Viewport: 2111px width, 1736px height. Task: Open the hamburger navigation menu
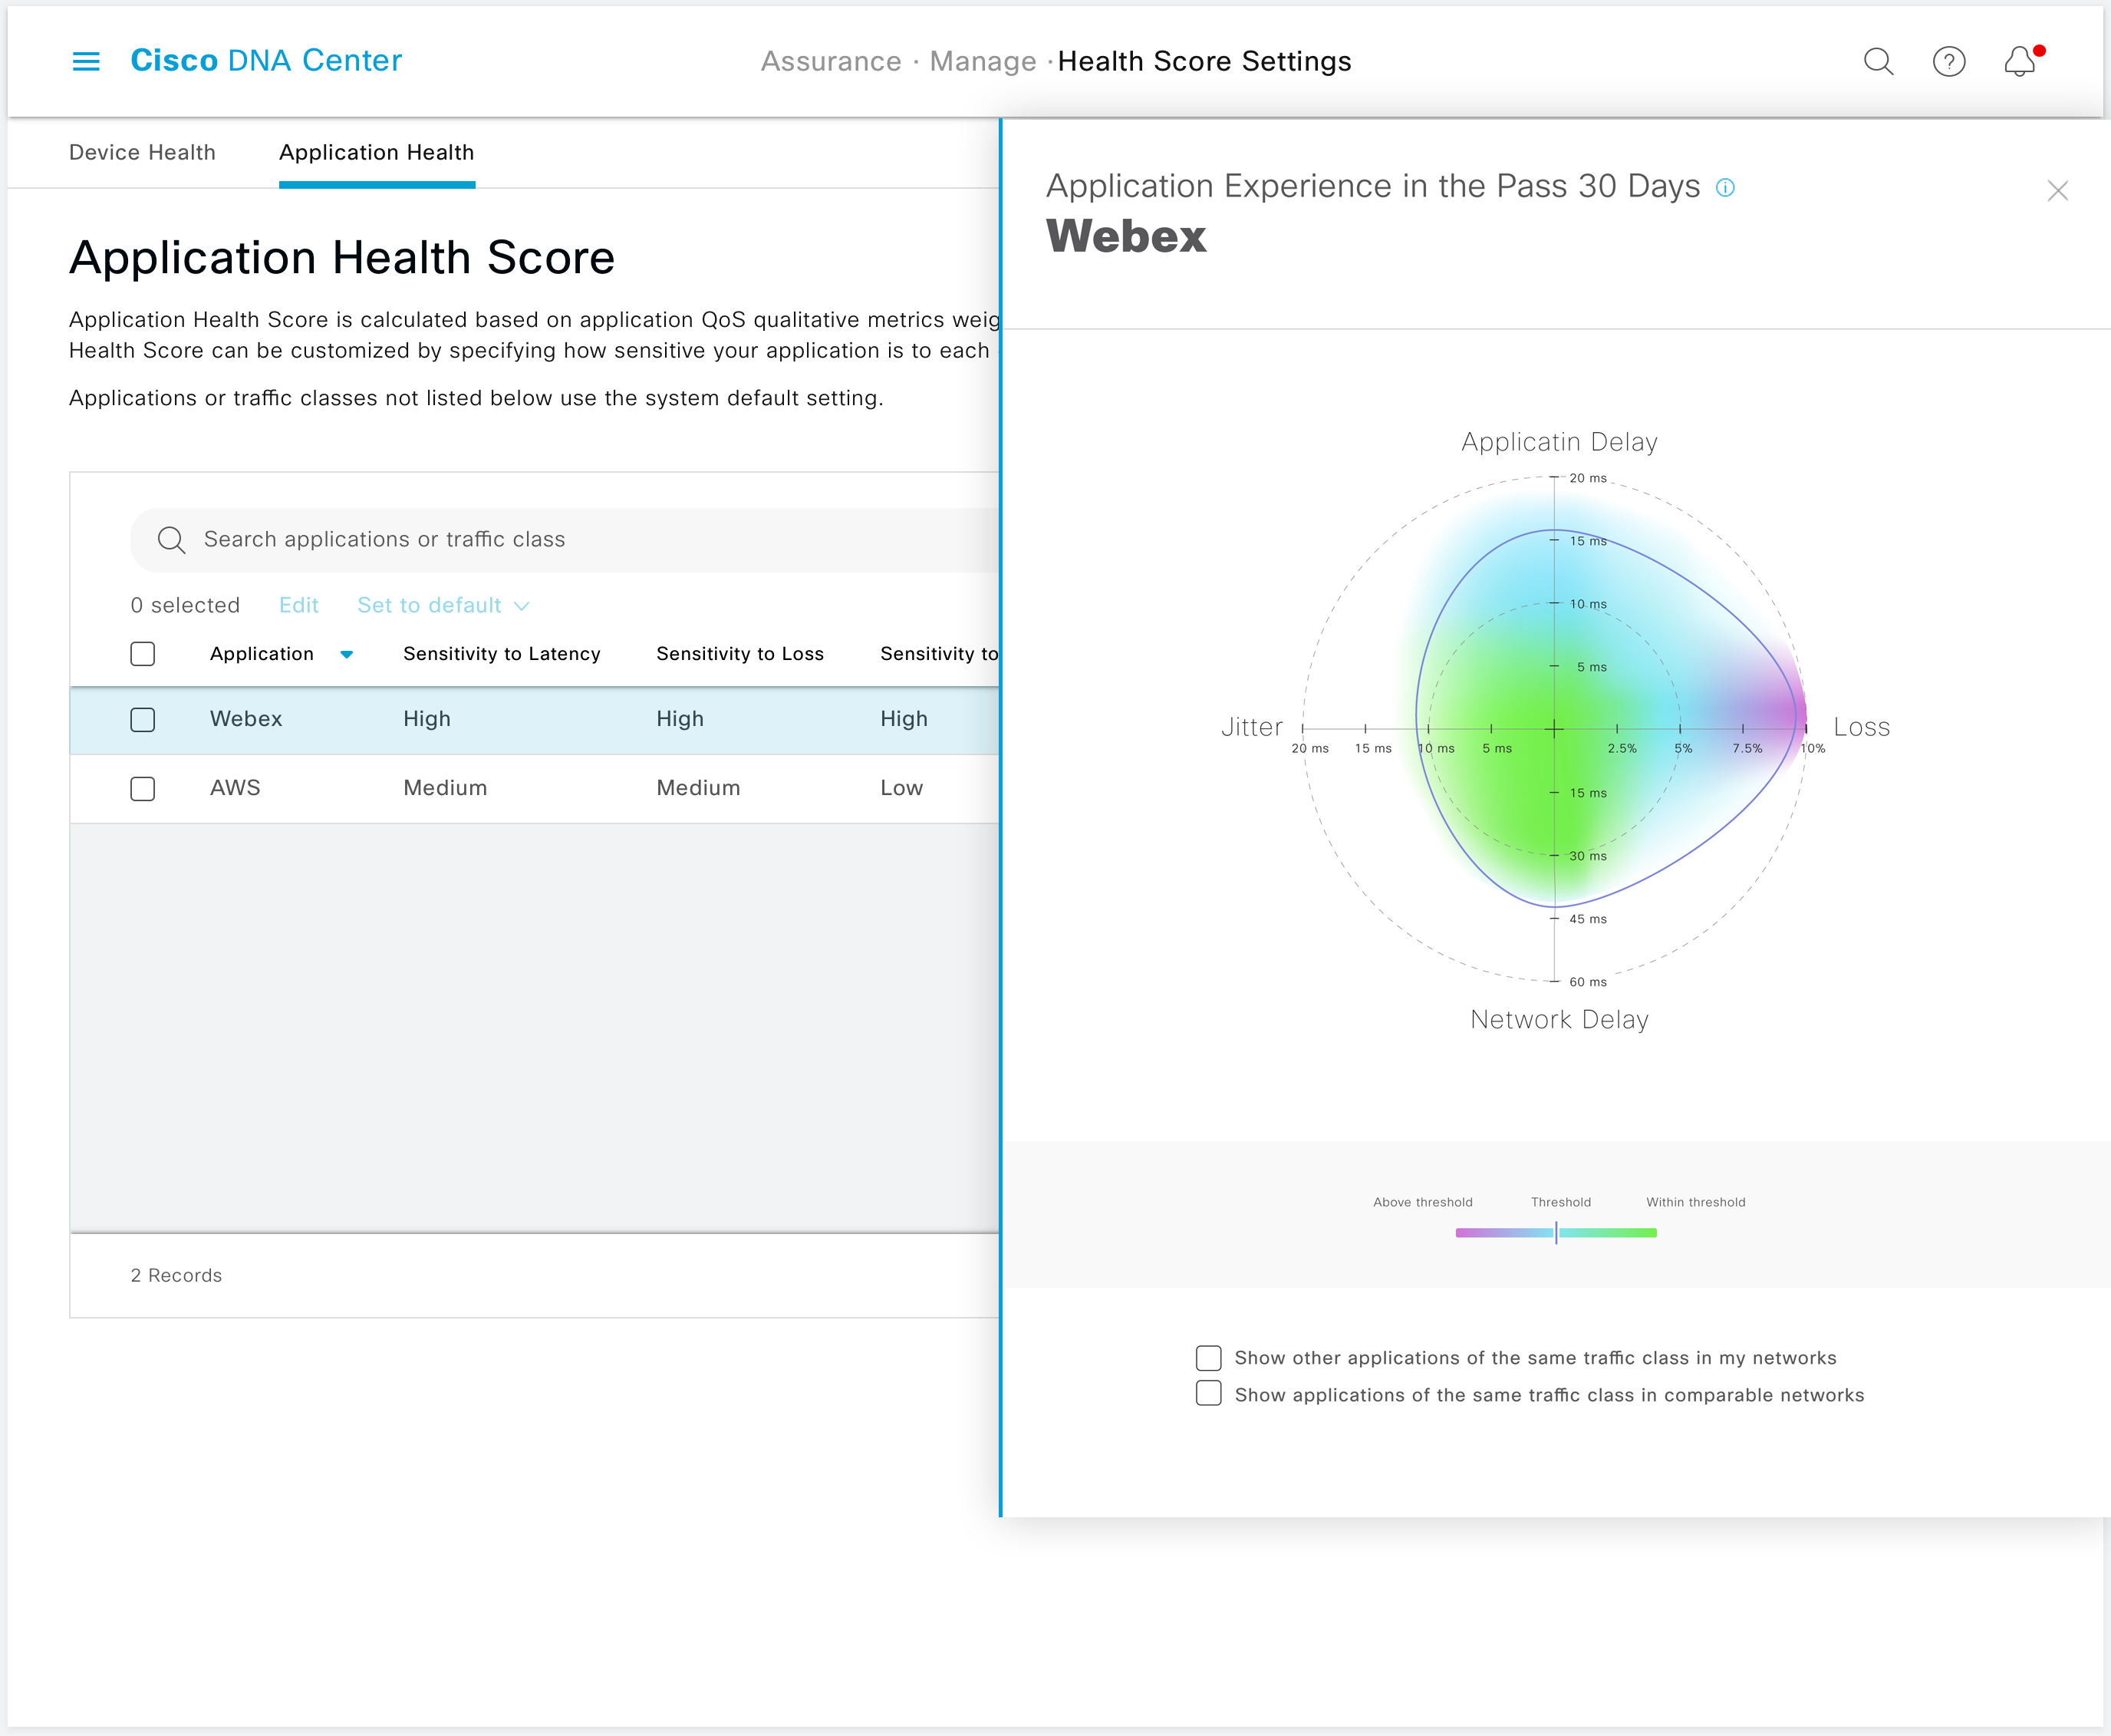tap(86, 61)
